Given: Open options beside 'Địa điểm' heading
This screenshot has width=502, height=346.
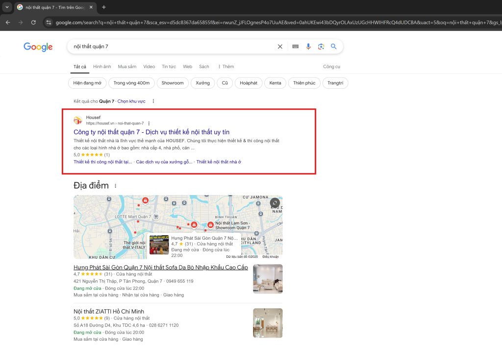Looking at the screenshot, I should point(116,186).
